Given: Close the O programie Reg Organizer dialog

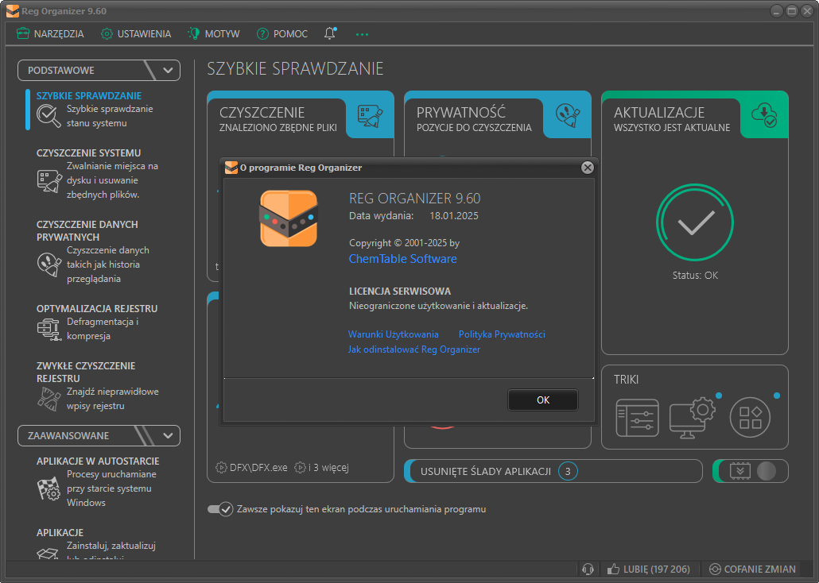Looking at the screenshot, I should [588, 168].
